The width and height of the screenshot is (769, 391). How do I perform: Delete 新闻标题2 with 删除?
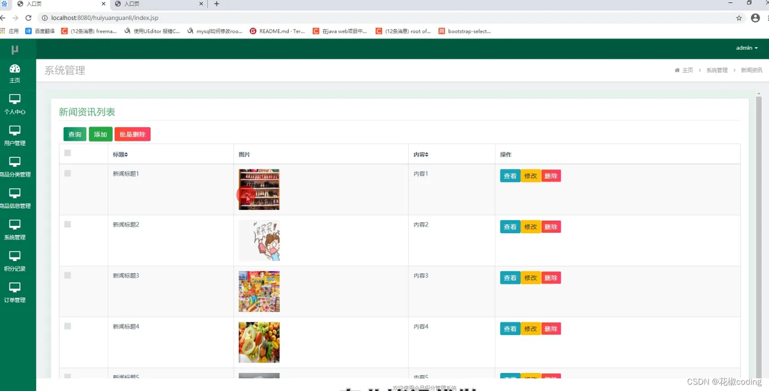[x=551, y=227]
